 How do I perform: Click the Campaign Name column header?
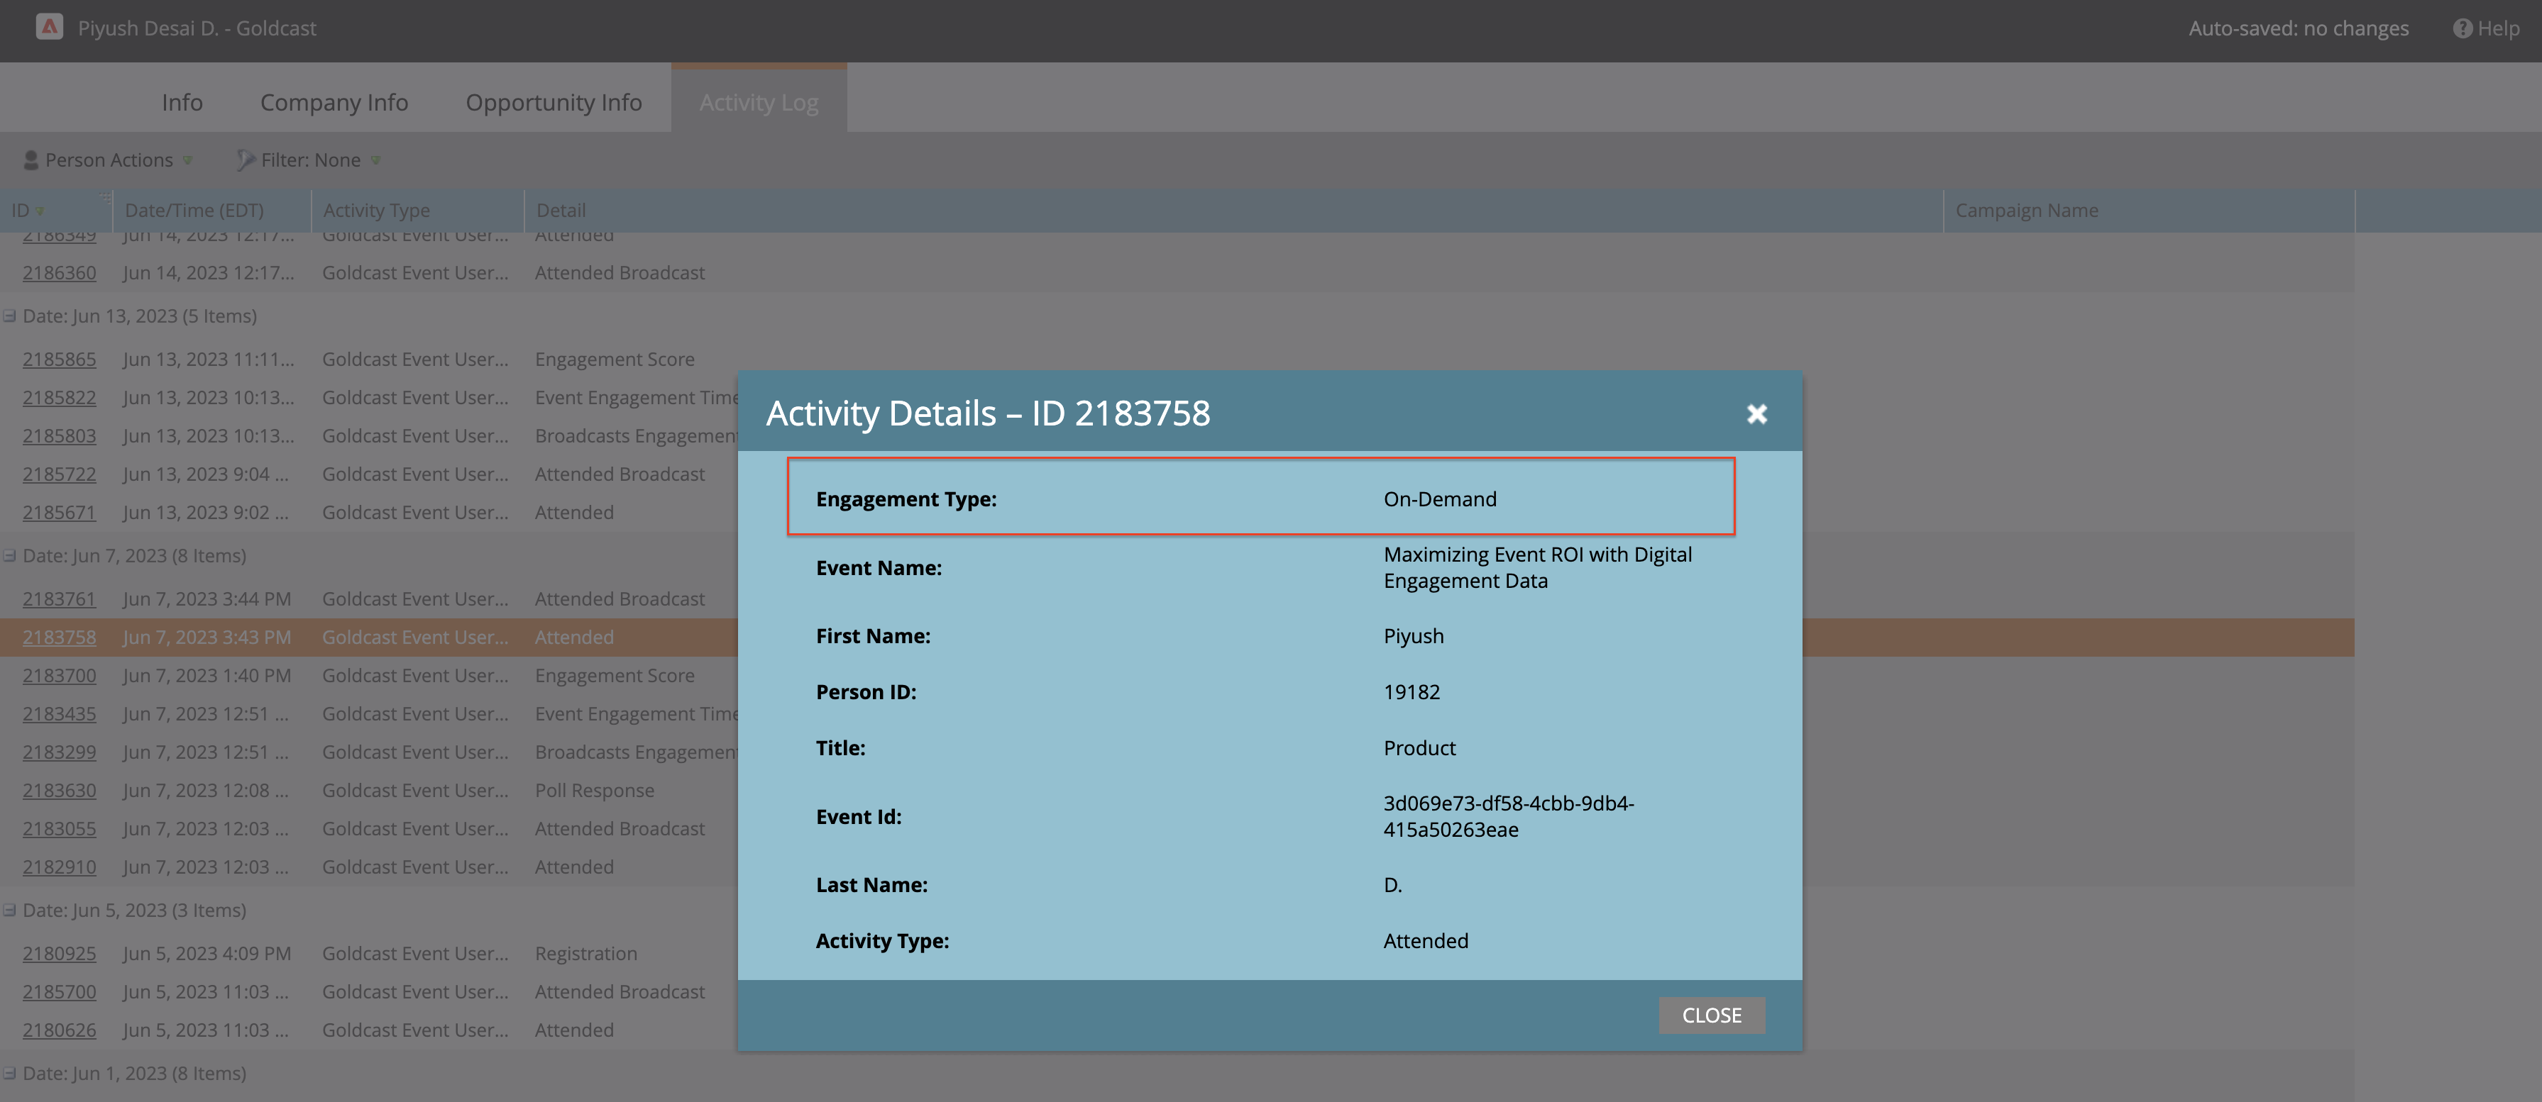pyautogui.click(x=2150, y=210)
